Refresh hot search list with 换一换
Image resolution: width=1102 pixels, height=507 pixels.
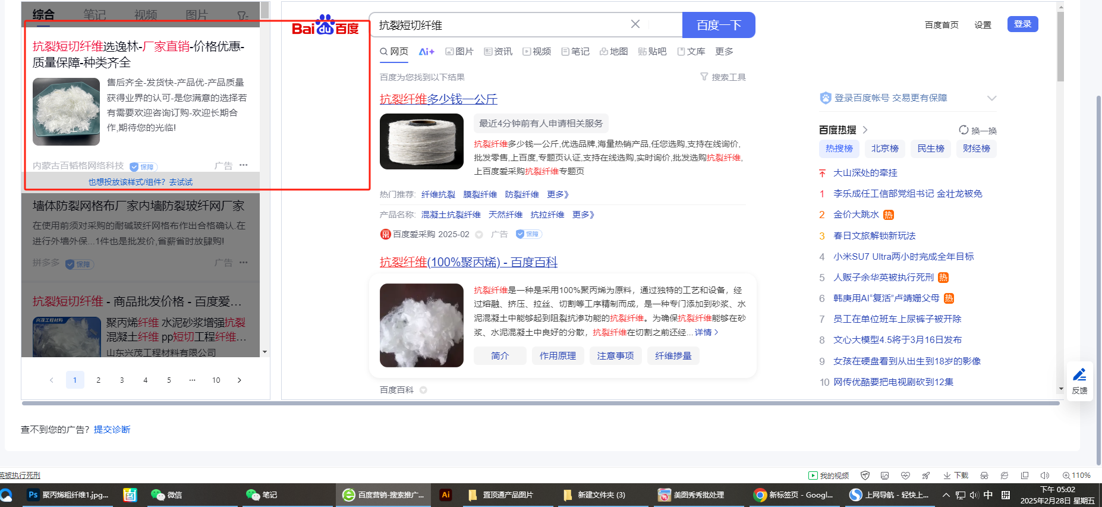(x=978, y=130)
